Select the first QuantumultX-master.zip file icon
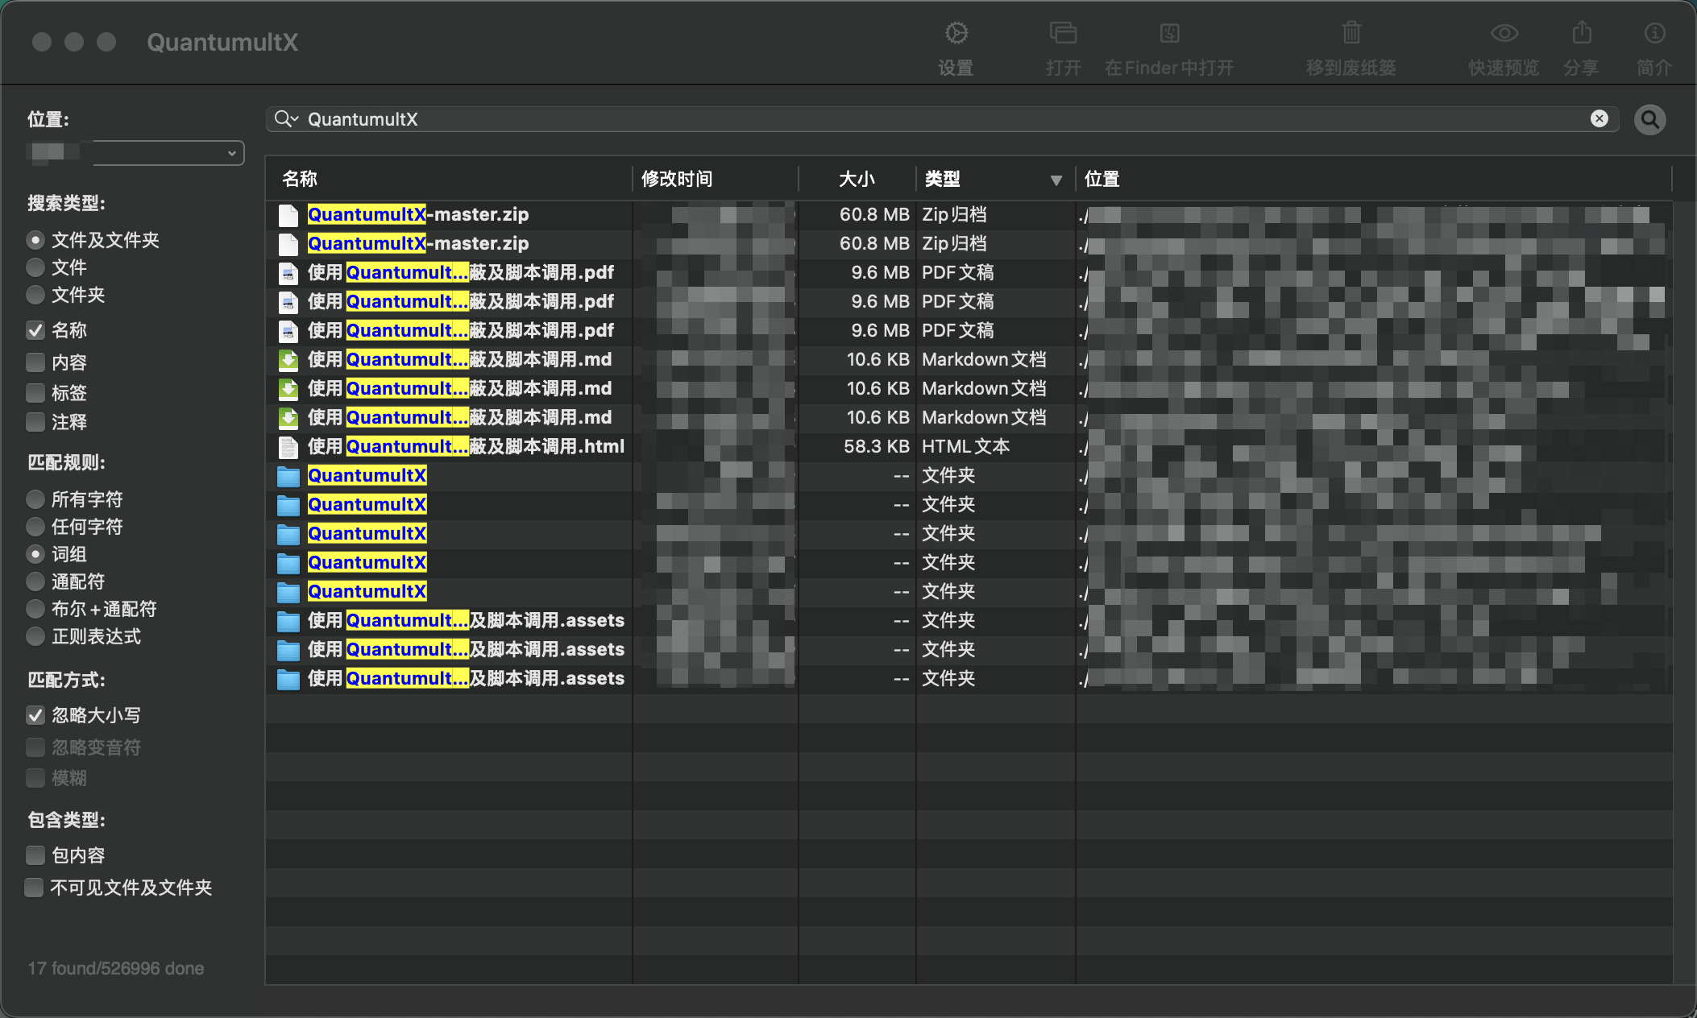The image size is (1697, 1018). tap(288, 215)
